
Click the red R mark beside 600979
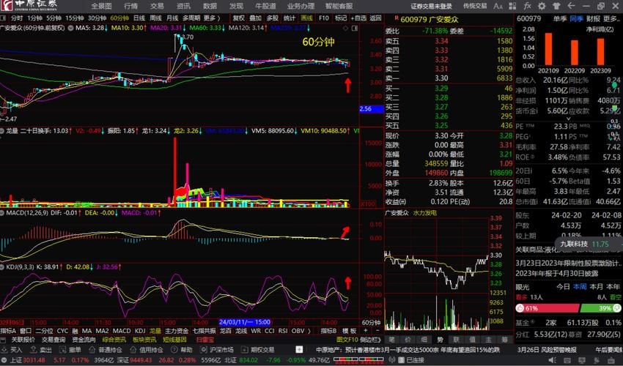pos(397,18)
